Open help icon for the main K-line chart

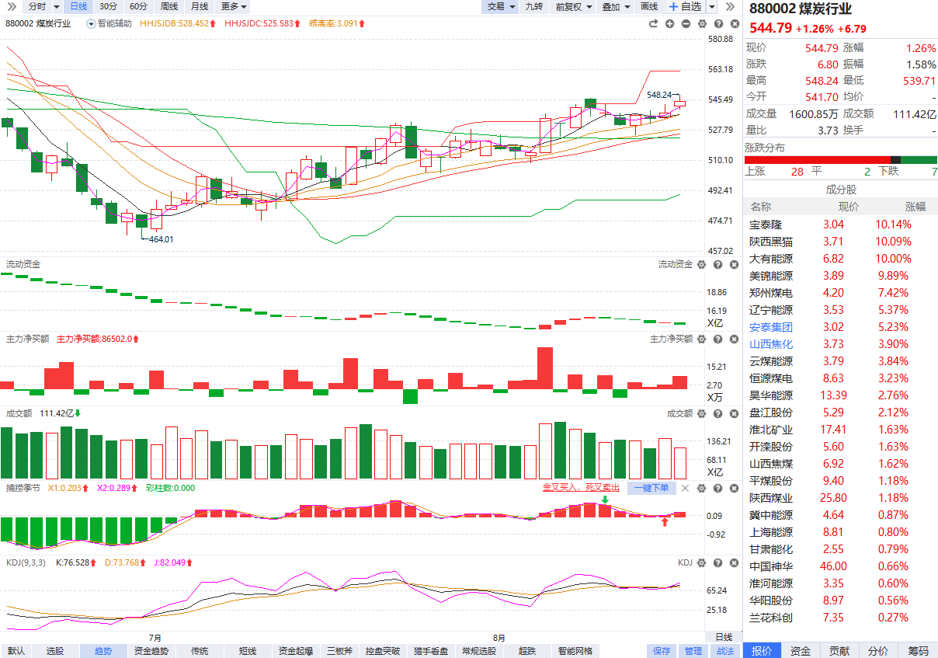717,24
